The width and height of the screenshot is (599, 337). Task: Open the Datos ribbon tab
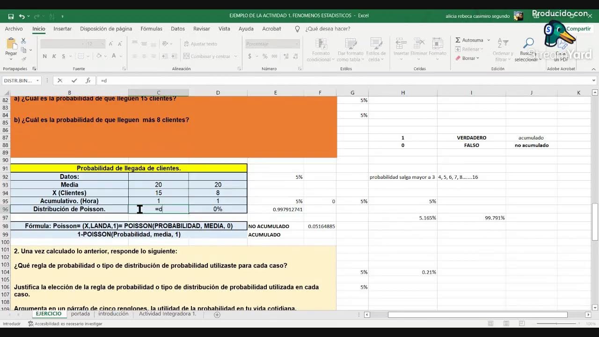tap(178, 29)
